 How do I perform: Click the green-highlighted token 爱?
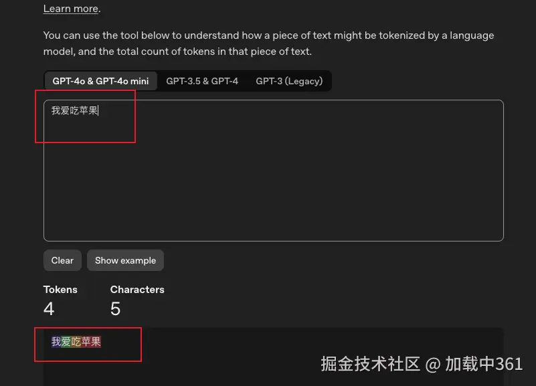65,341
